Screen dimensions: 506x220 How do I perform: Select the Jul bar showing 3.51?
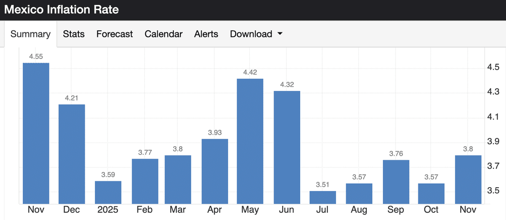323,197
